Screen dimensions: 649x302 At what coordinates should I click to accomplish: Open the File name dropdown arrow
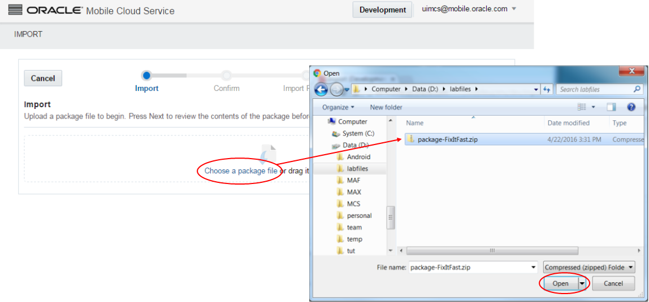tap(534, 268)
